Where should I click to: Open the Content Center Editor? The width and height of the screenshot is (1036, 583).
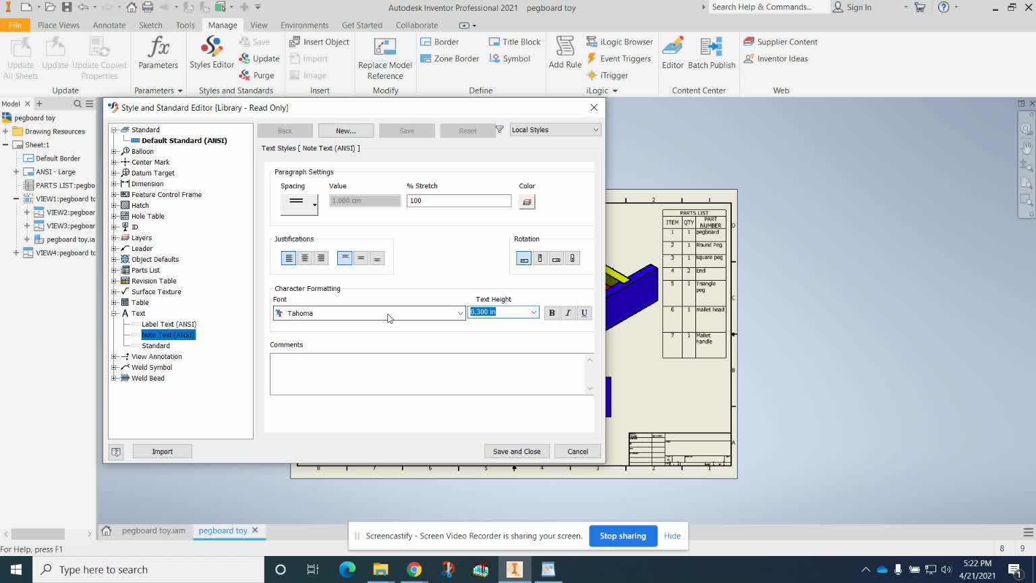tap(672, 53)
